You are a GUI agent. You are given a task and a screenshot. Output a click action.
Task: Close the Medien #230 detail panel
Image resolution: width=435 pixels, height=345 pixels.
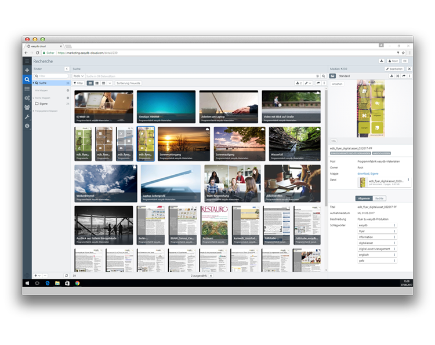(x=409, y=69)
